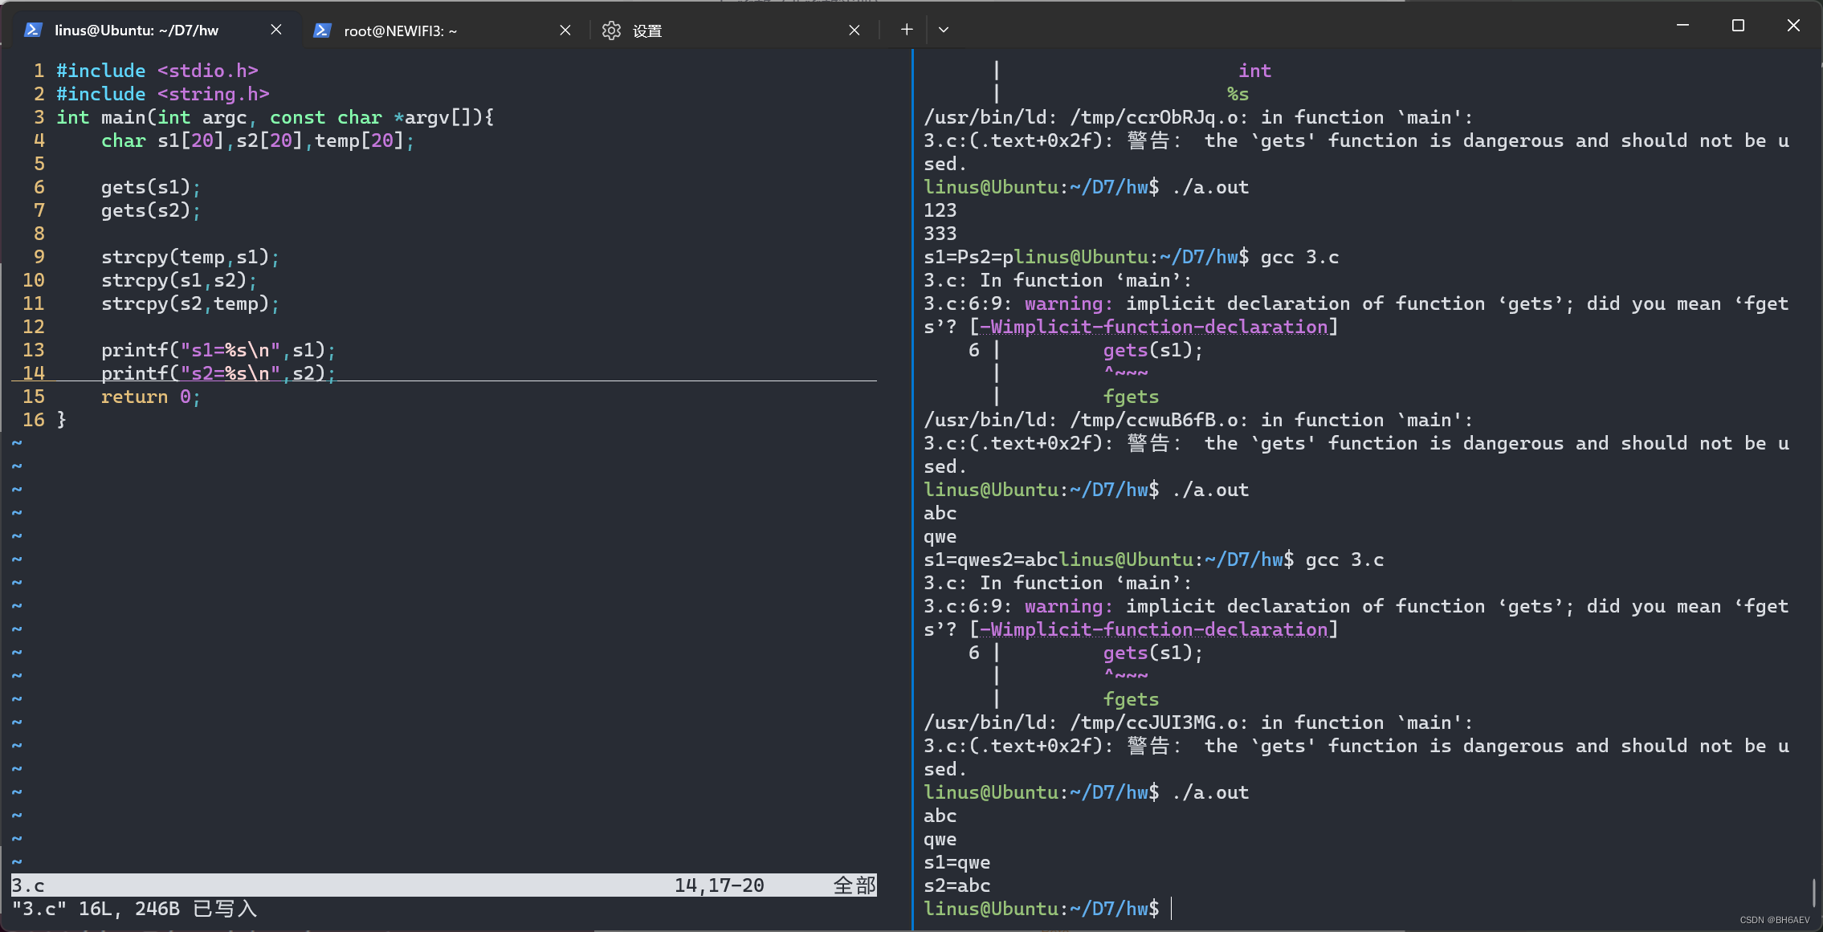The height and width of the screenshot is (932, 1823).
Task: Click the terminal scrollbar thumb at right edge
Action: pos(1813,893)
